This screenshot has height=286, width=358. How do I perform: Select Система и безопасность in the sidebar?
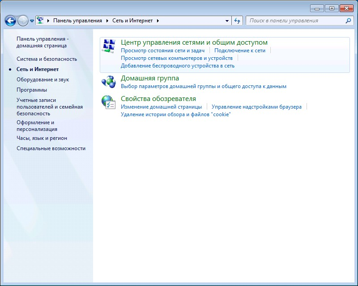pyautogui.click(x=47, y=59)
